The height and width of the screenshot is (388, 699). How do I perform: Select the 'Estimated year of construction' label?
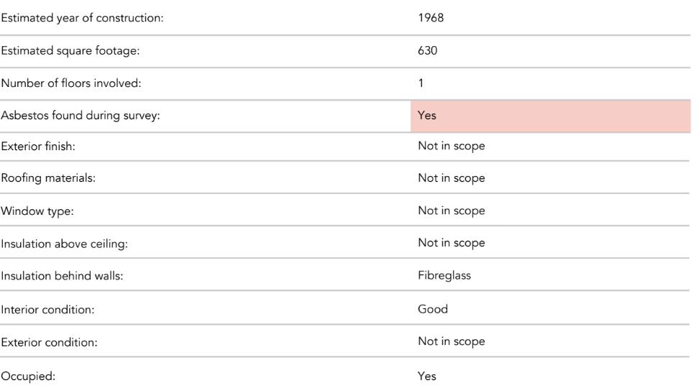82,18
